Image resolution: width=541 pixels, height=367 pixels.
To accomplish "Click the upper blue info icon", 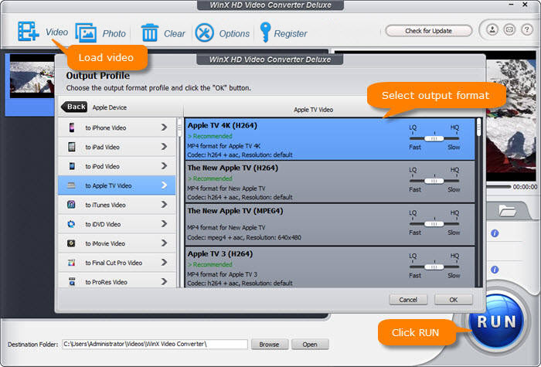I will pyautogui.click(x=495, y=233).
